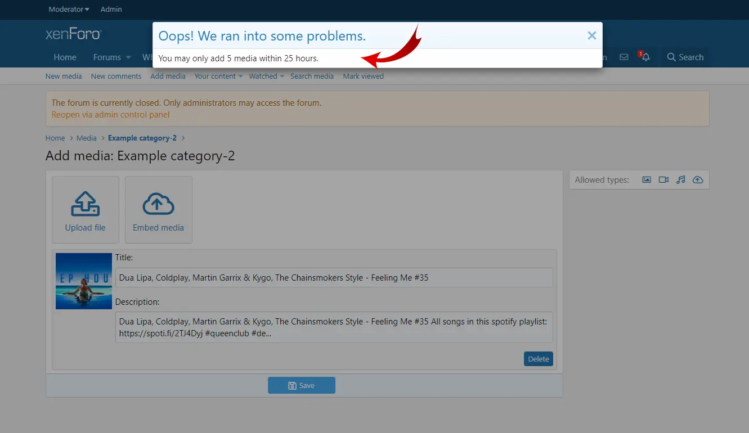Click the Add media sub-navigation link
749x433 pixels.
click(168, 76)
